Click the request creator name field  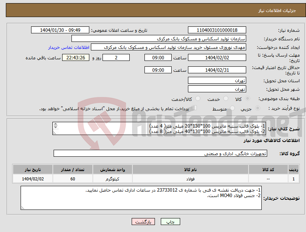[169, 47]
